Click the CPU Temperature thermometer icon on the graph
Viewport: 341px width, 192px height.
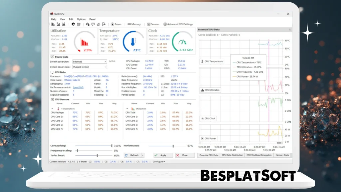click(202, 61)
